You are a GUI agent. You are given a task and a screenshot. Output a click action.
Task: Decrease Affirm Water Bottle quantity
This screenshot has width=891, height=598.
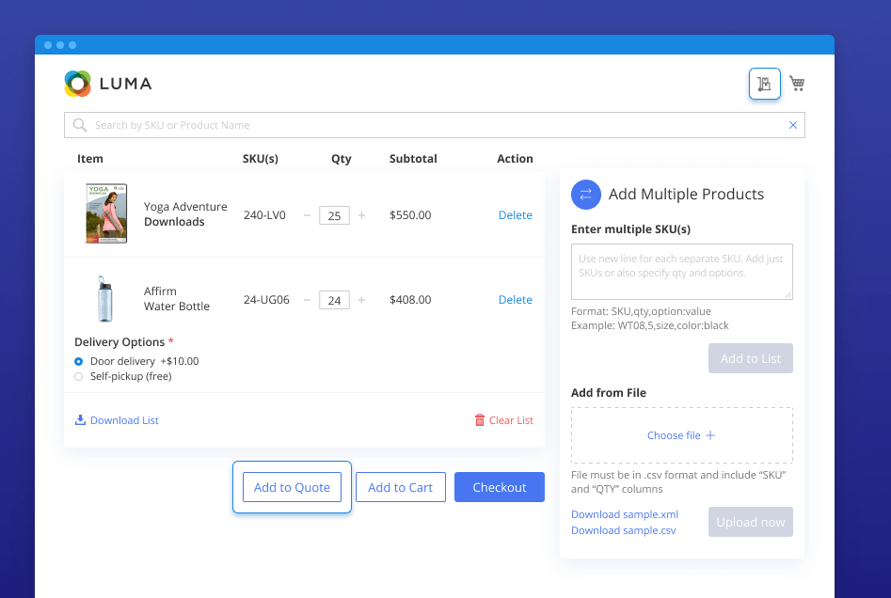point(307,300)
